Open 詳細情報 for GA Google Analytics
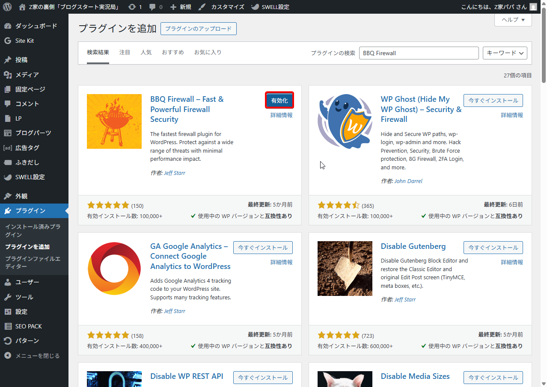547x387 pixels. coord(282,262)
